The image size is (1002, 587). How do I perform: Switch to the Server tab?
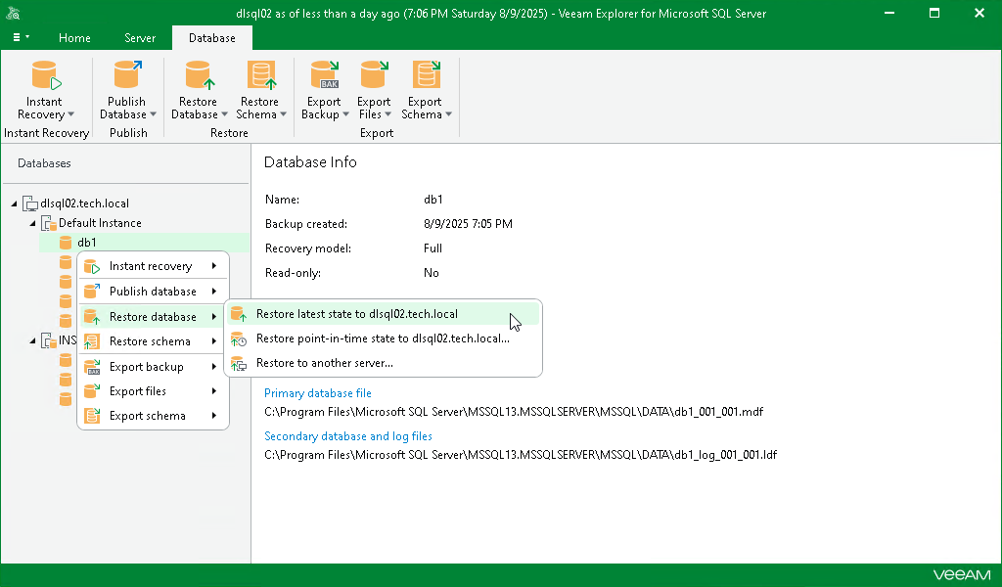click(139, 38)
